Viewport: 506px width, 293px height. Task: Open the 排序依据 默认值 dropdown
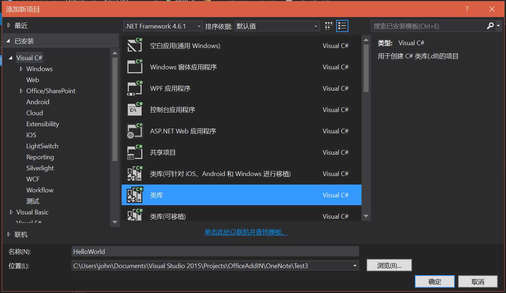[277, 26]
